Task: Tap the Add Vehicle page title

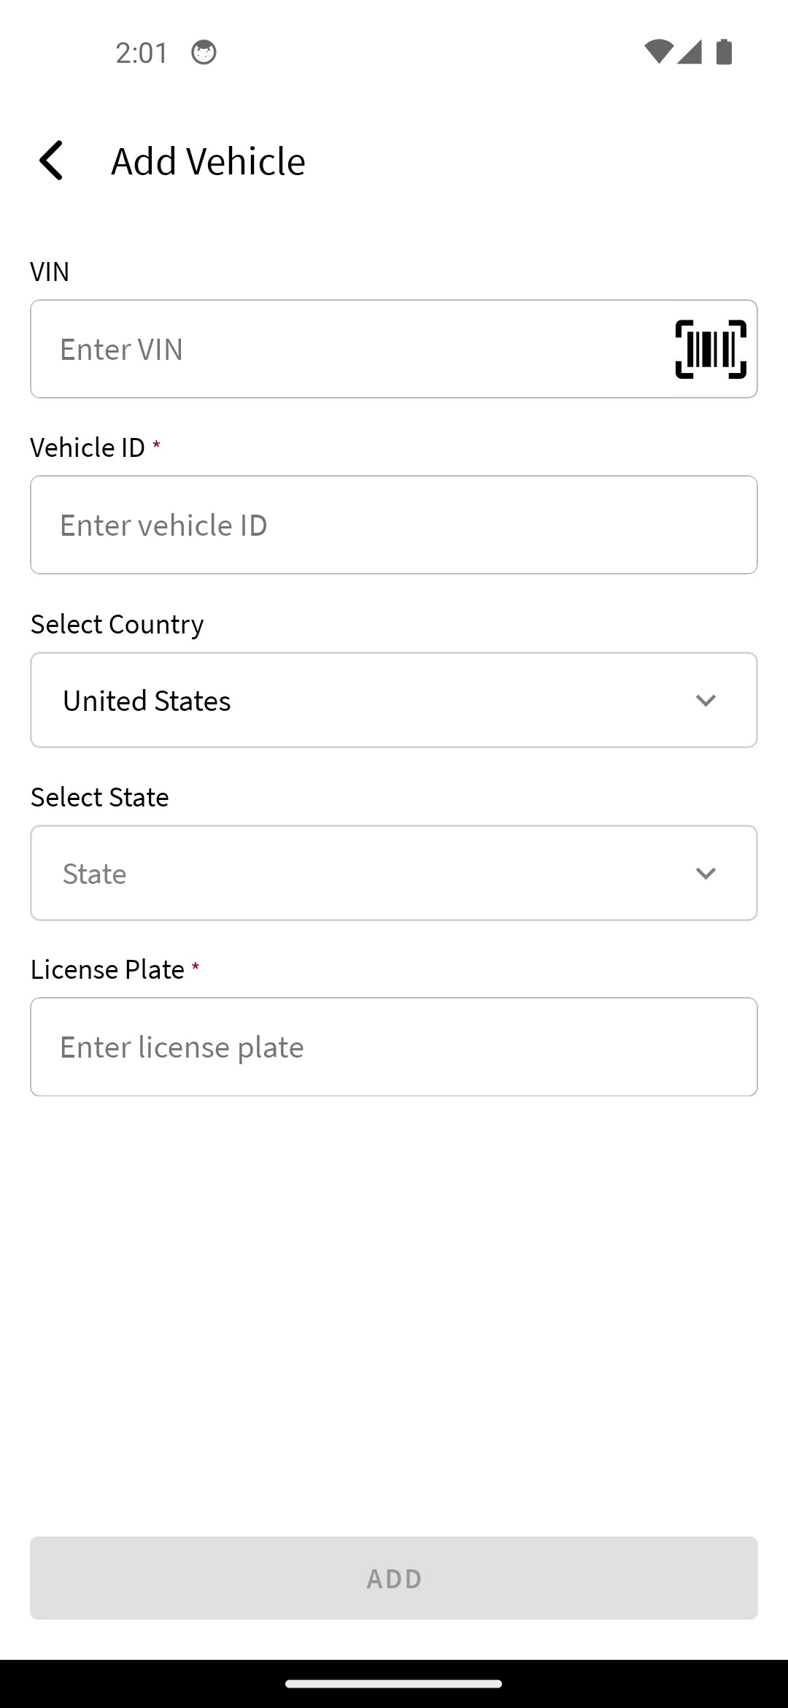Action: tap(208, 161)
